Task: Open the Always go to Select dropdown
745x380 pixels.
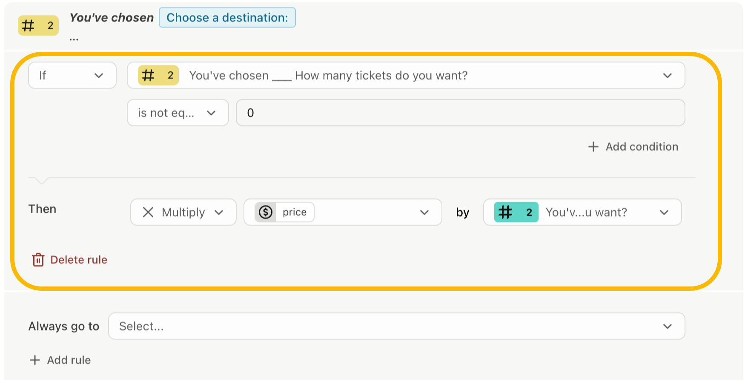Action: 397,326
